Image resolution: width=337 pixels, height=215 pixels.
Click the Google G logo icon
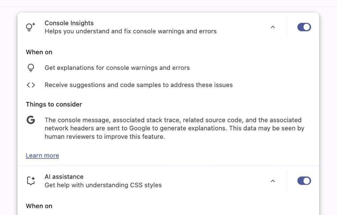31,120
